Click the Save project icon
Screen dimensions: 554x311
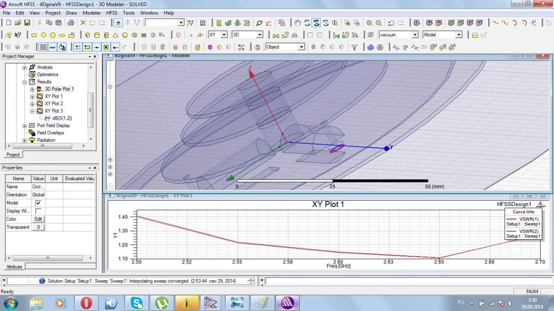(x=27, y=23)
